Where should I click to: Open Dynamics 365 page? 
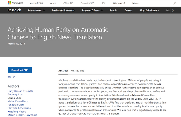pyautogui.click(x=87, y=3)
